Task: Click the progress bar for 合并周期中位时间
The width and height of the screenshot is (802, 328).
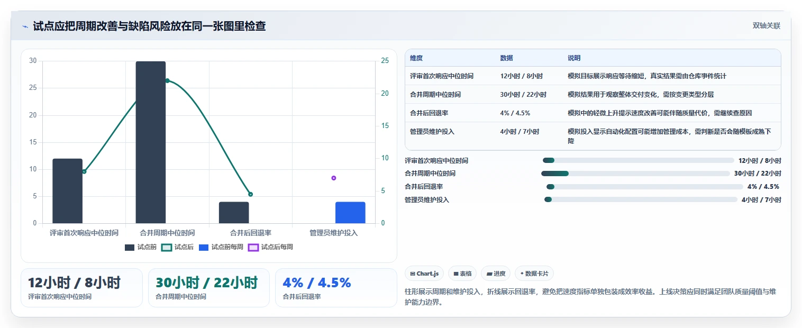Action: (635, 174)
